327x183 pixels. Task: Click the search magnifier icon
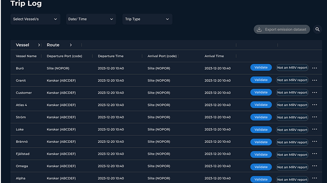317,30
